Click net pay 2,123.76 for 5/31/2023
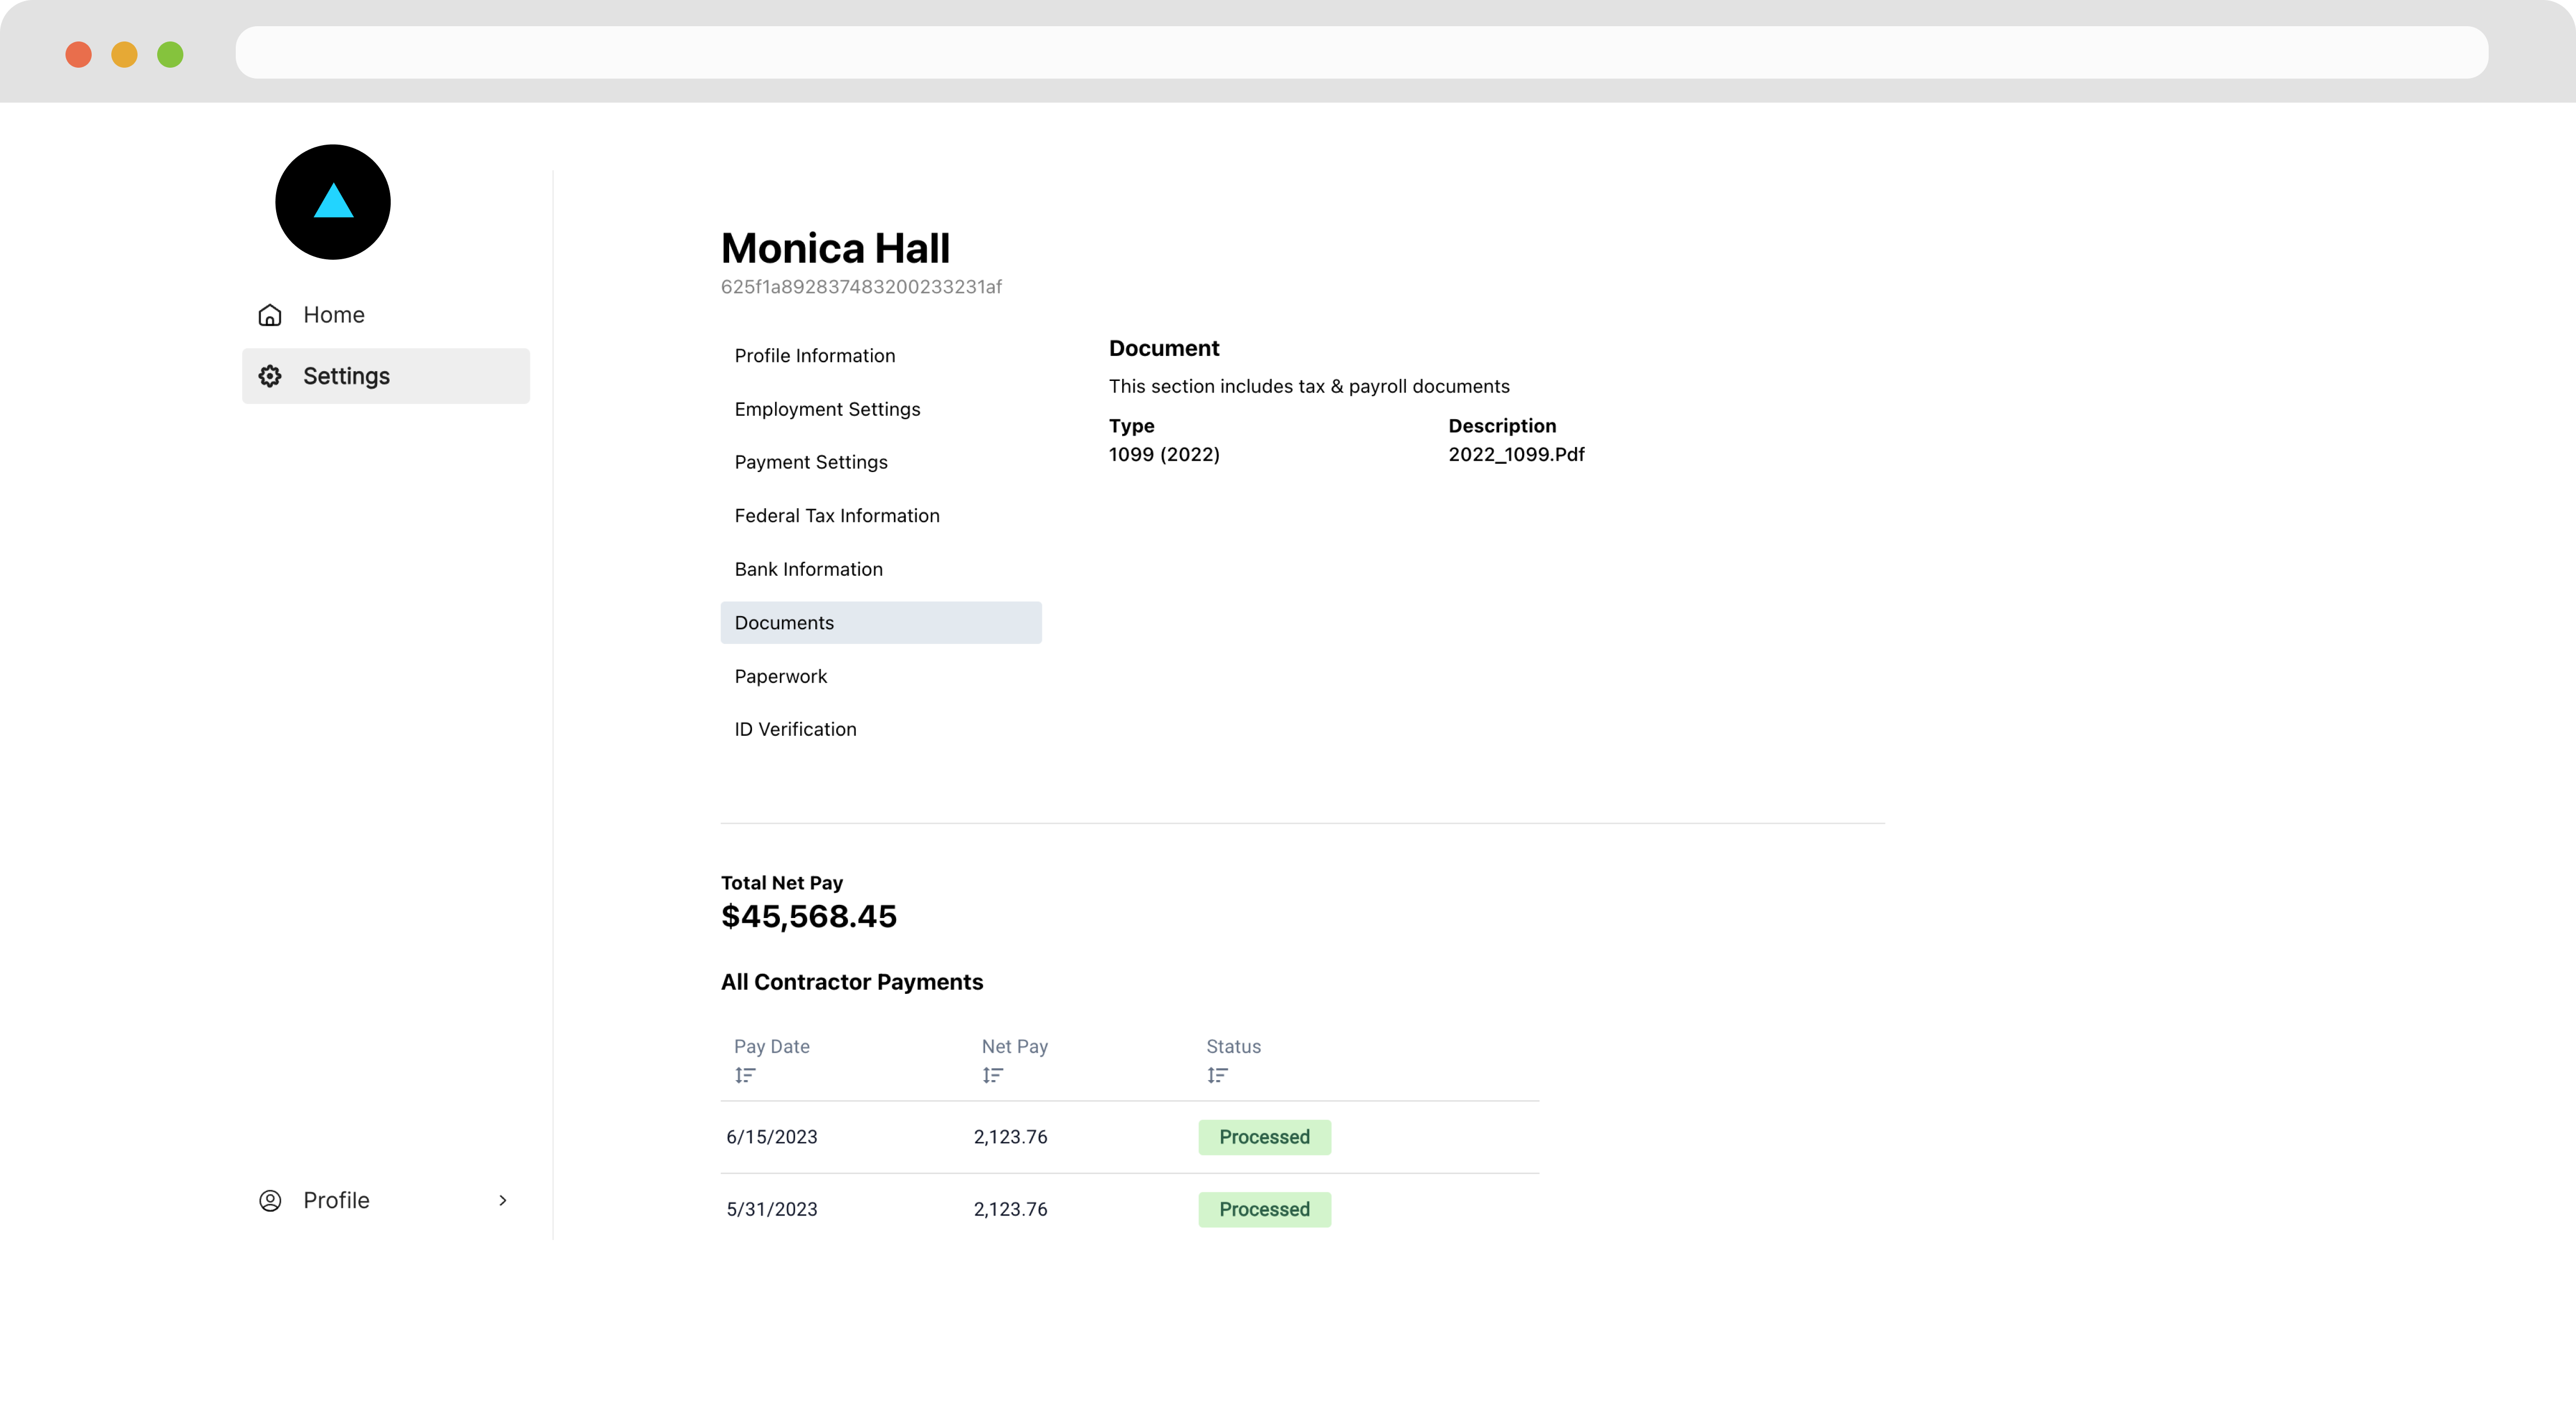2576x1413 pixels. click(1010, 1209)
